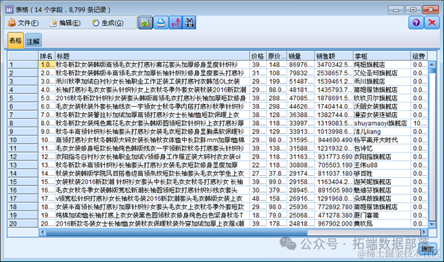444x262 pixels.
Task: Click the 价格 column header
Action: 258,56
